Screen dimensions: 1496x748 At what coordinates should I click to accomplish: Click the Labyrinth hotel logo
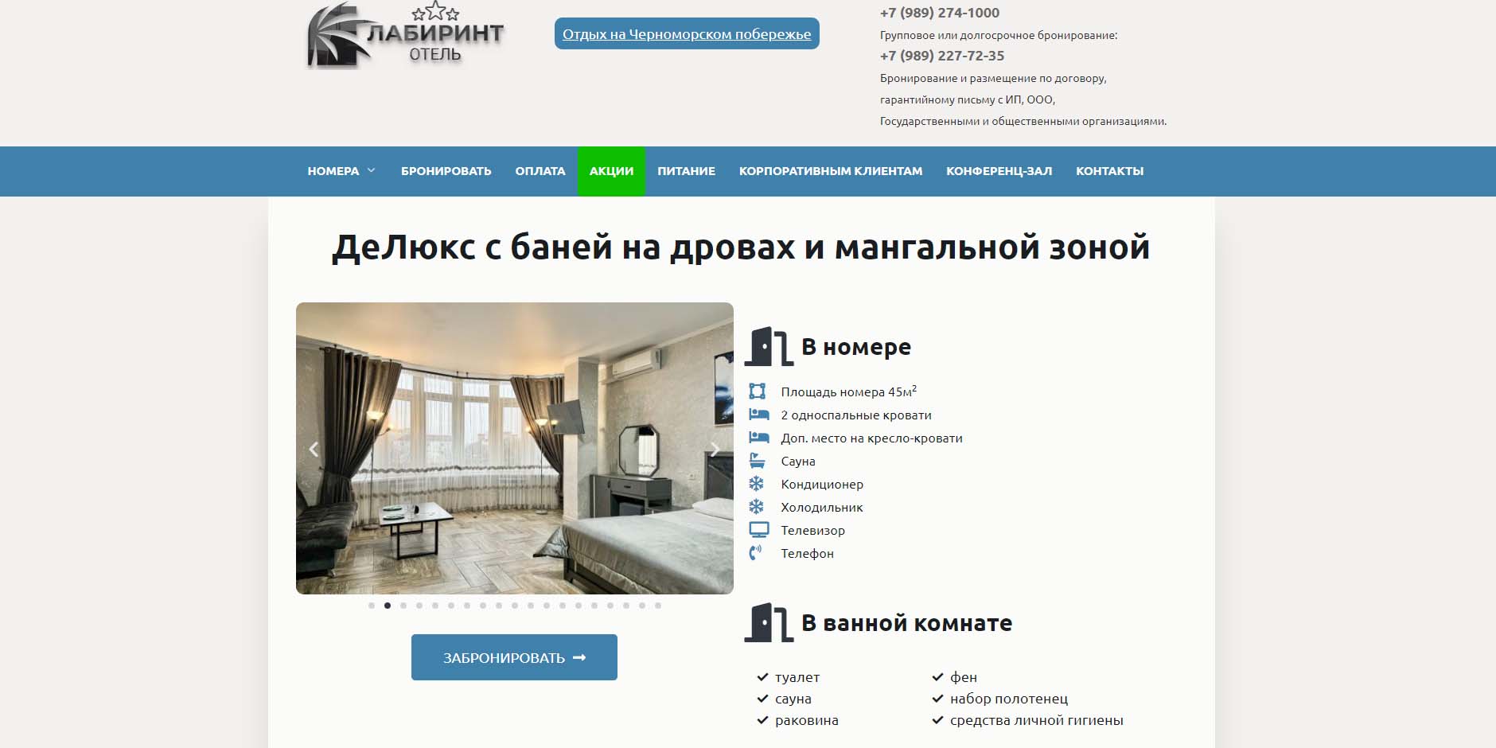(x=405, y=36)
